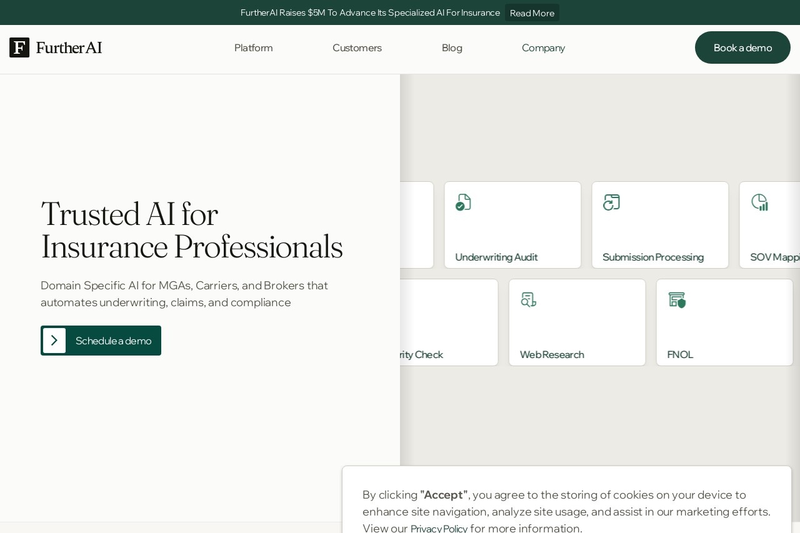Click the Web Research search-document icon

tap(528, 300)
